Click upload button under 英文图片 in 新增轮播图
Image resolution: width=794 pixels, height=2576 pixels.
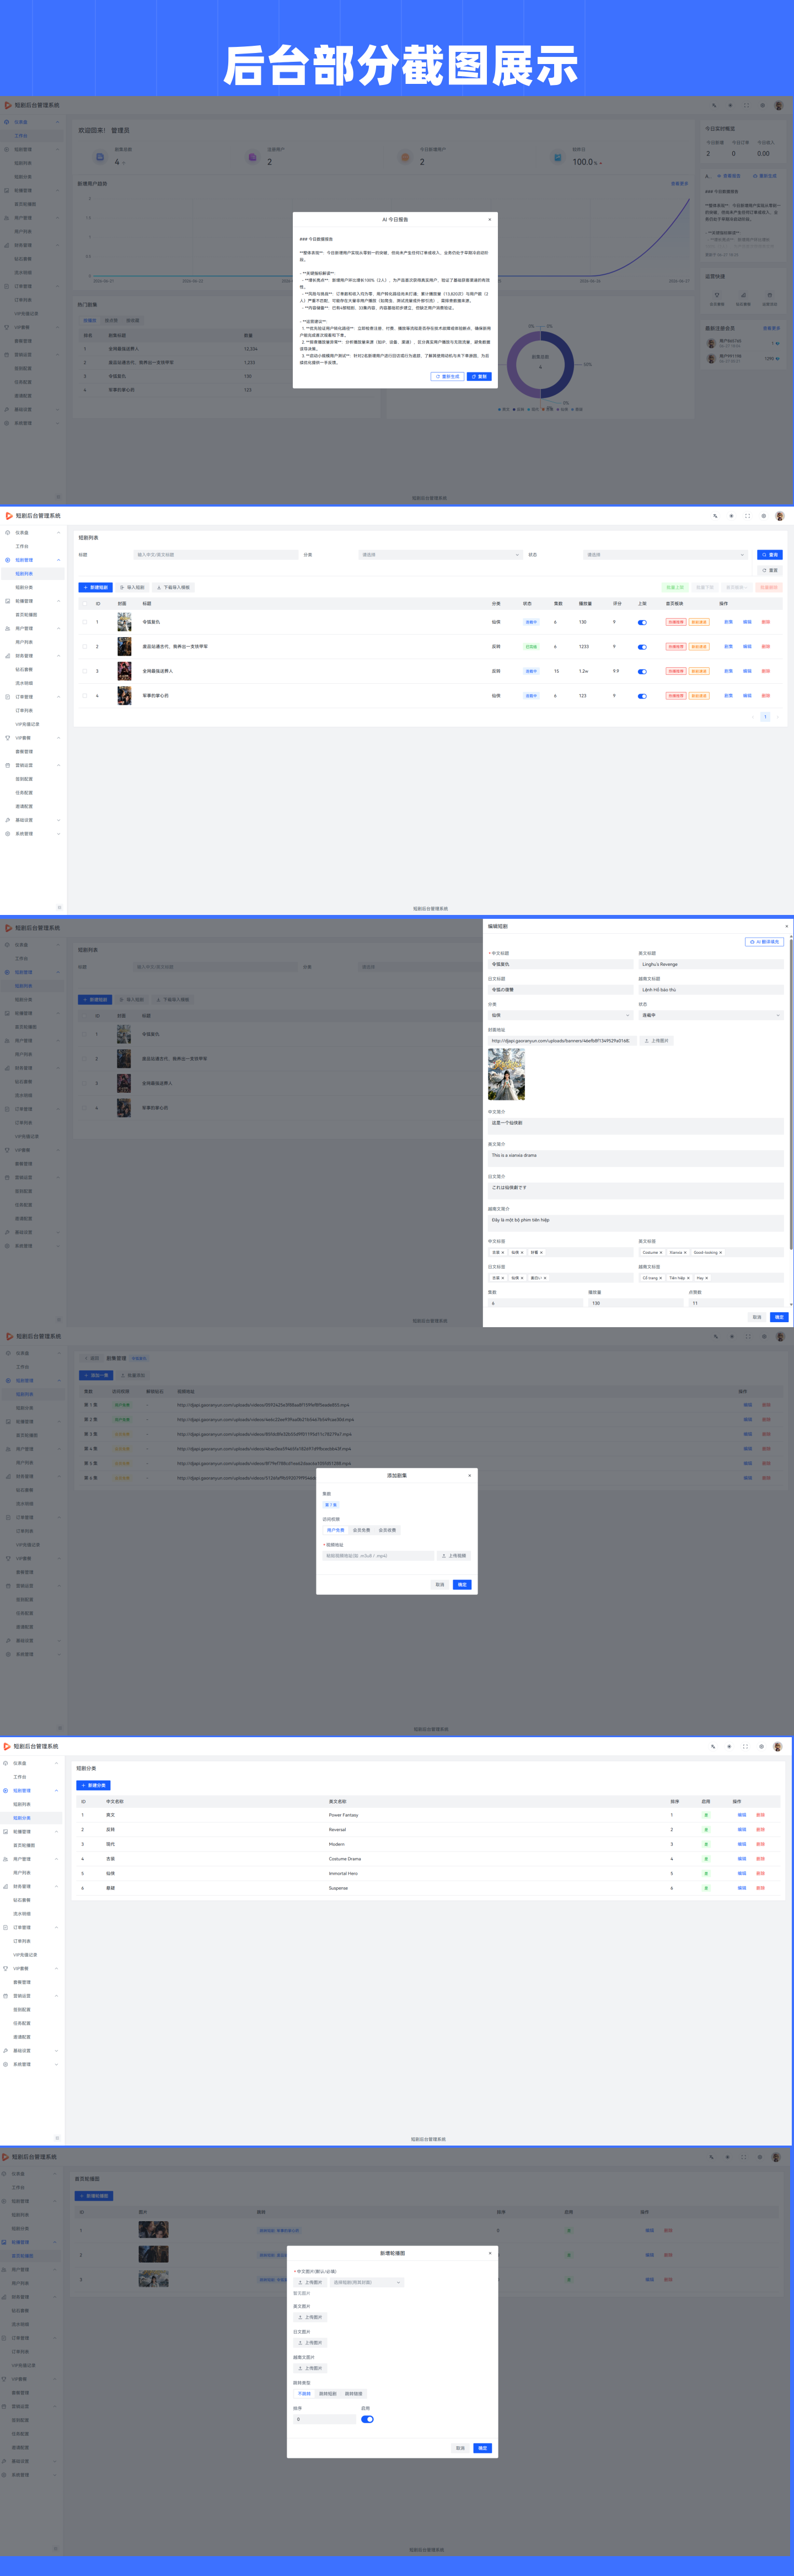[x=310, y=2317]
